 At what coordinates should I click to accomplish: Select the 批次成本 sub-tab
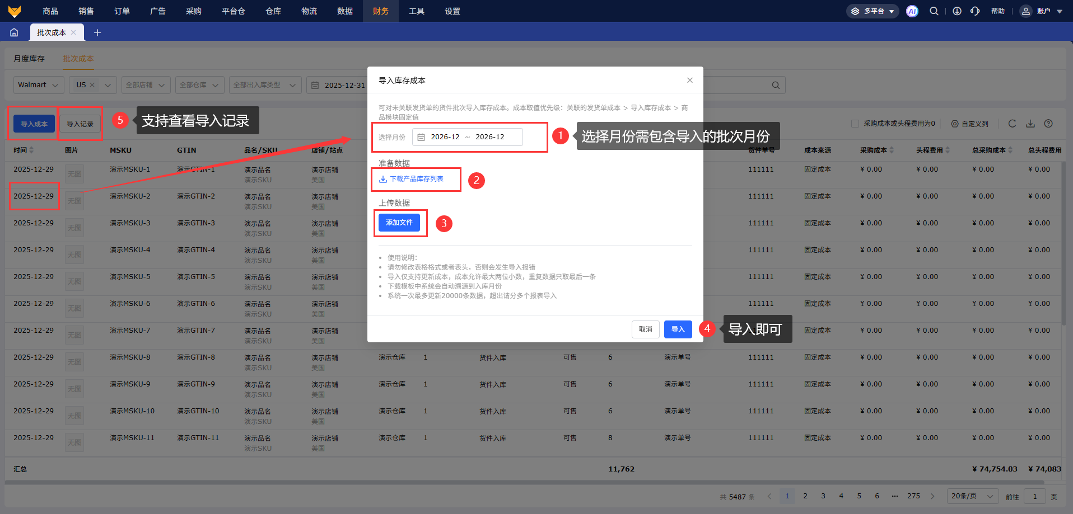[x=78, y=59]
